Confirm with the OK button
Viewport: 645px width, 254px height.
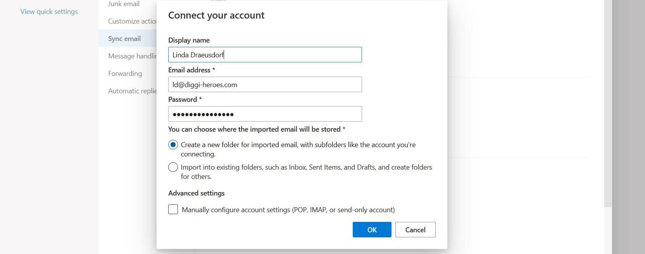[x=372, y=230]
